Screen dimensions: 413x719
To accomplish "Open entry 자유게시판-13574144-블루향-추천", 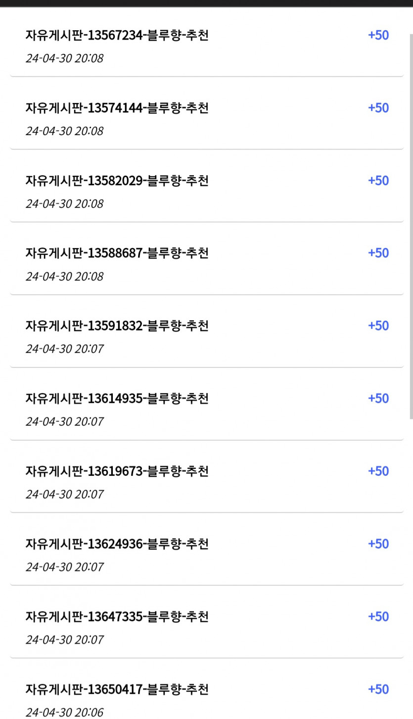I will pyautogui.click(x=117, y=108).
